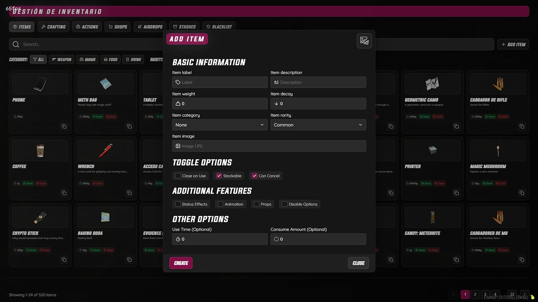The width and height of the screenshot is (538, 302).
Task: Click the search magnifier icon
Action: coord(16,44)
